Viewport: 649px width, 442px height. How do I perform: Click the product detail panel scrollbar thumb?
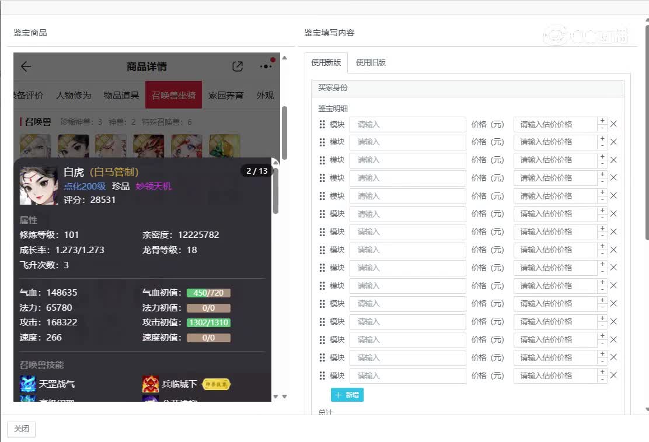[x=284, y=133]
